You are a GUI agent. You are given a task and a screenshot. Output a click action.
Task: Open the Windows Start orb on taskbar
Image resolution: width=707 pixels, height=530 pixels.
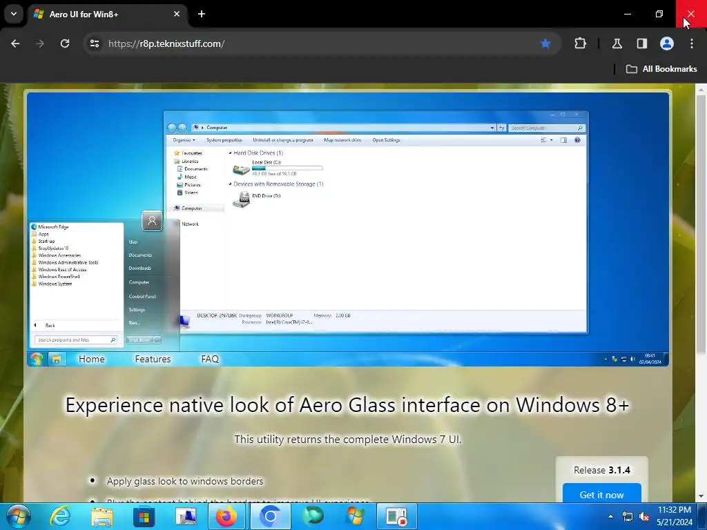[19, 516]
